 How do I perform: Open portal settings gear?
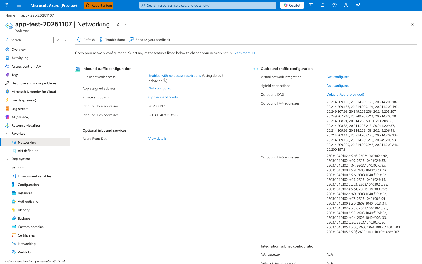(334, 5)
